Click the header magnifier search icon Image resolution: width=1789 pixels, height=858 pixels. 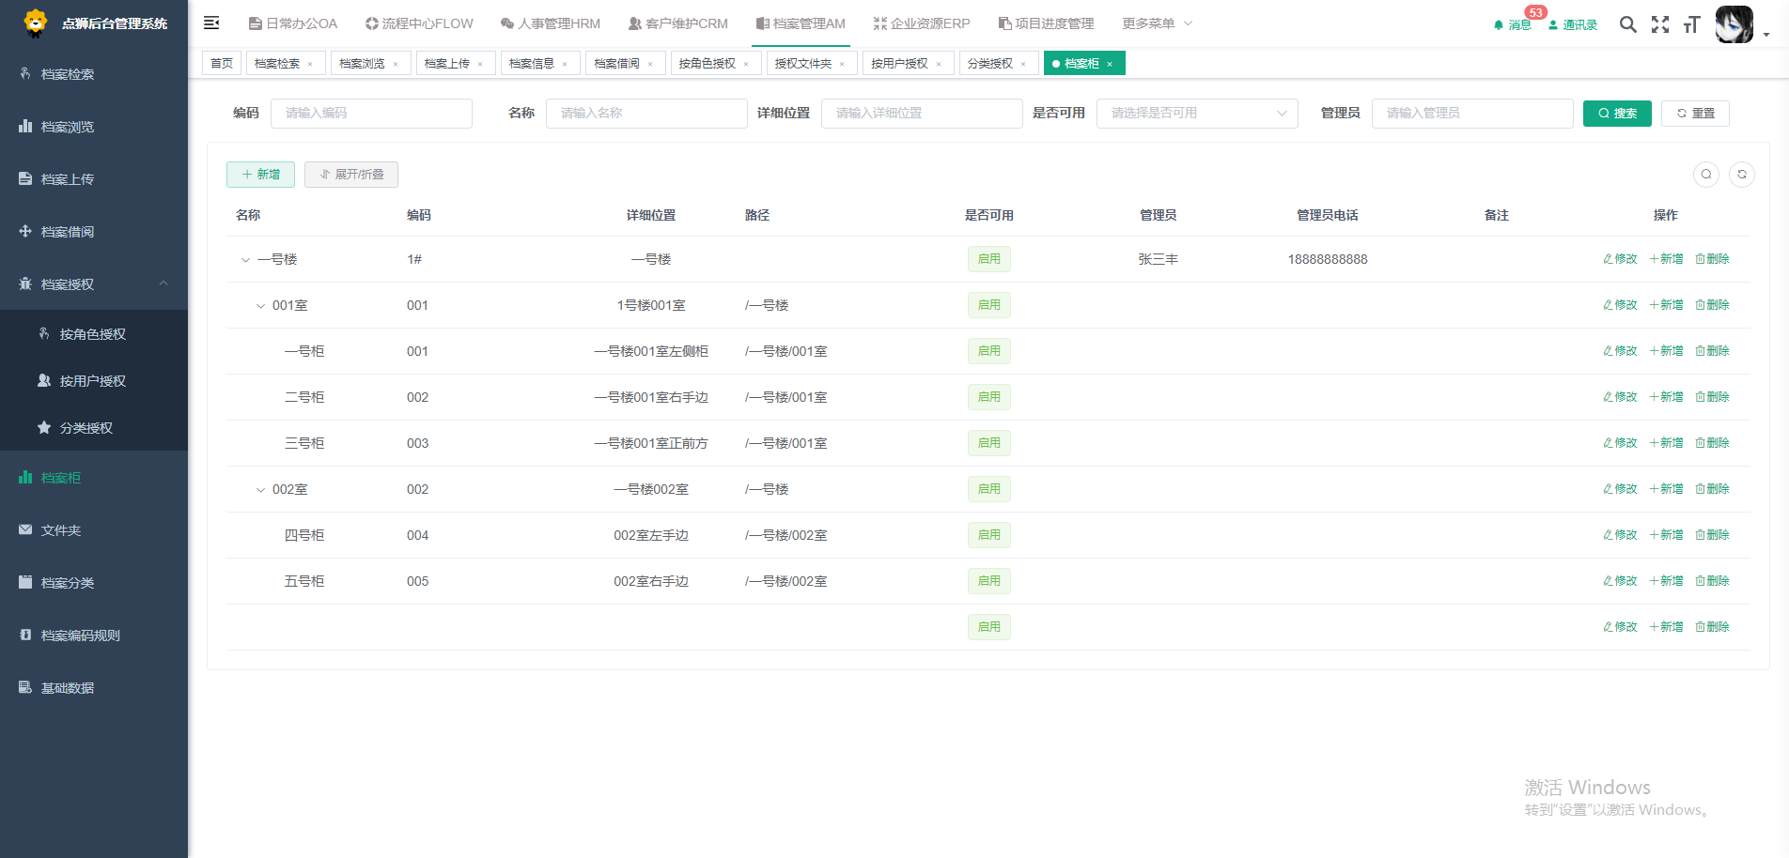(x=1628, y=24)
